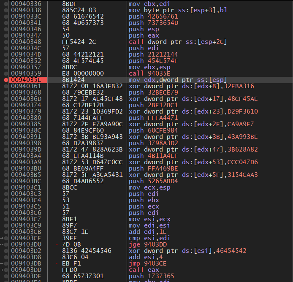
Task: Toggle breakpoint dot at address 00940348
Action: point(6,42)
